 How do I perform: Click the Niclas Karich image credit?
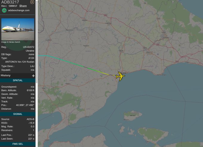click(11, 42)
